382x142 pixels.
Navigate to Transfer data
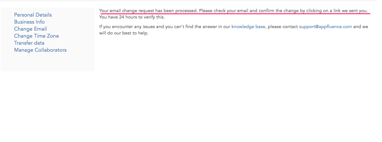click(29, 43)
